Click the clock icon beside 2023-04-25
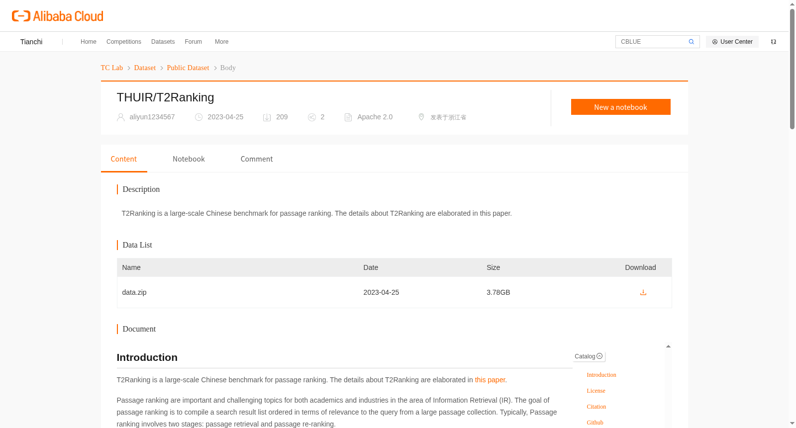The width and height of the screenshot is (796, 428). (199, 117)
